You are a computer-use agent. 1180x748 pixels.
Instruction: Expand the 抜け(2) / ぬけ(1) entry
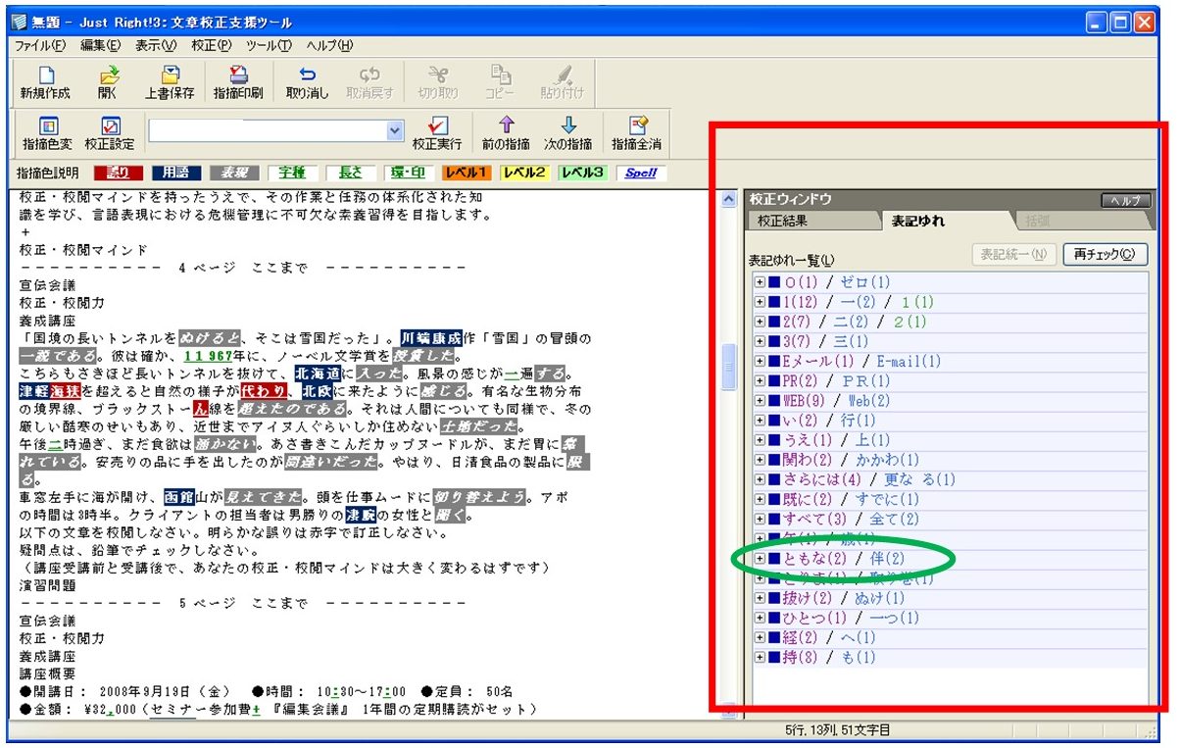click(760, 598)
